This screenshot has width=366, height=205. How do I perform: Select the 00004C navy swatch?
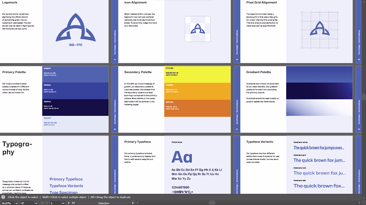point(76,107)
